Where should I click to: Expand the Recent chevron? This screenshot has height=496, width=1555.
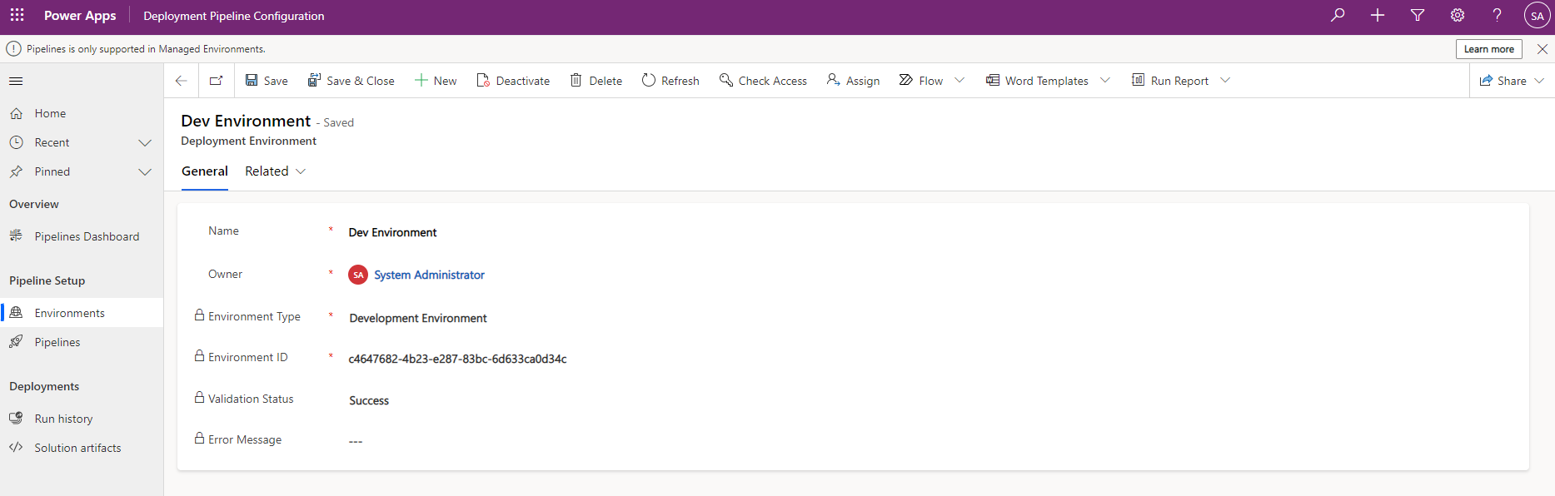click(145, 143)
